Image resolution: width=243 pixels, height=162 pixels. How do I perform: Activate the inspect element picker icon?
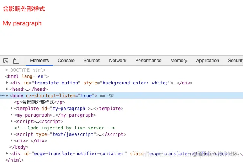6,61
